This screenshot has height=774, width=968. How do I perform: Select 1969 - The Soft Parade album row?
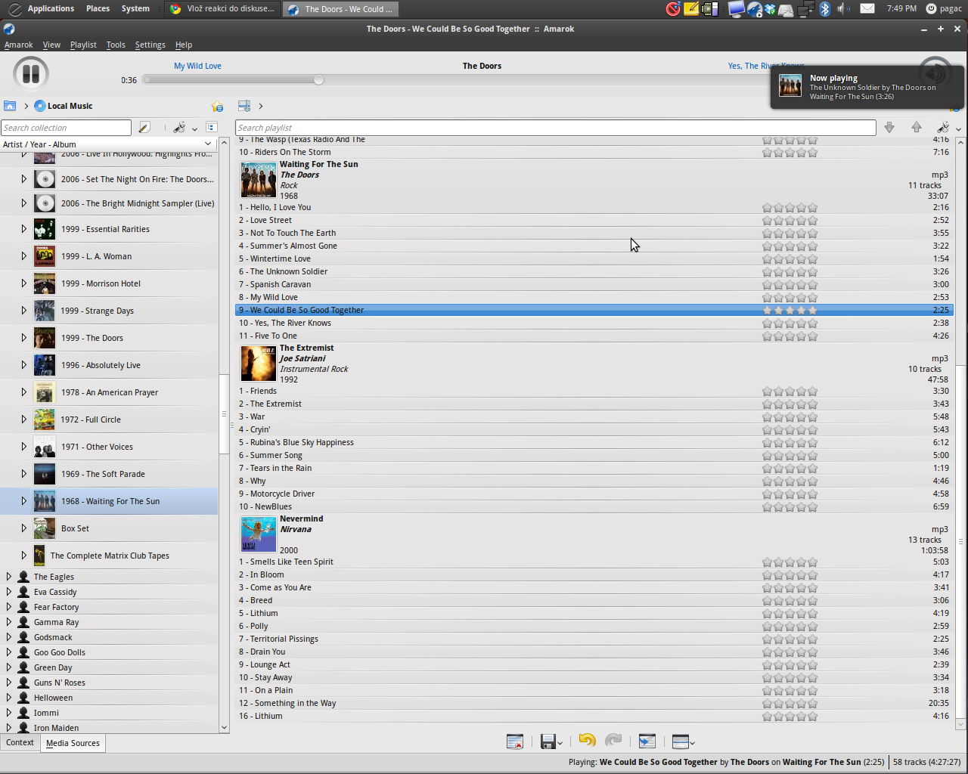point(109,474)
